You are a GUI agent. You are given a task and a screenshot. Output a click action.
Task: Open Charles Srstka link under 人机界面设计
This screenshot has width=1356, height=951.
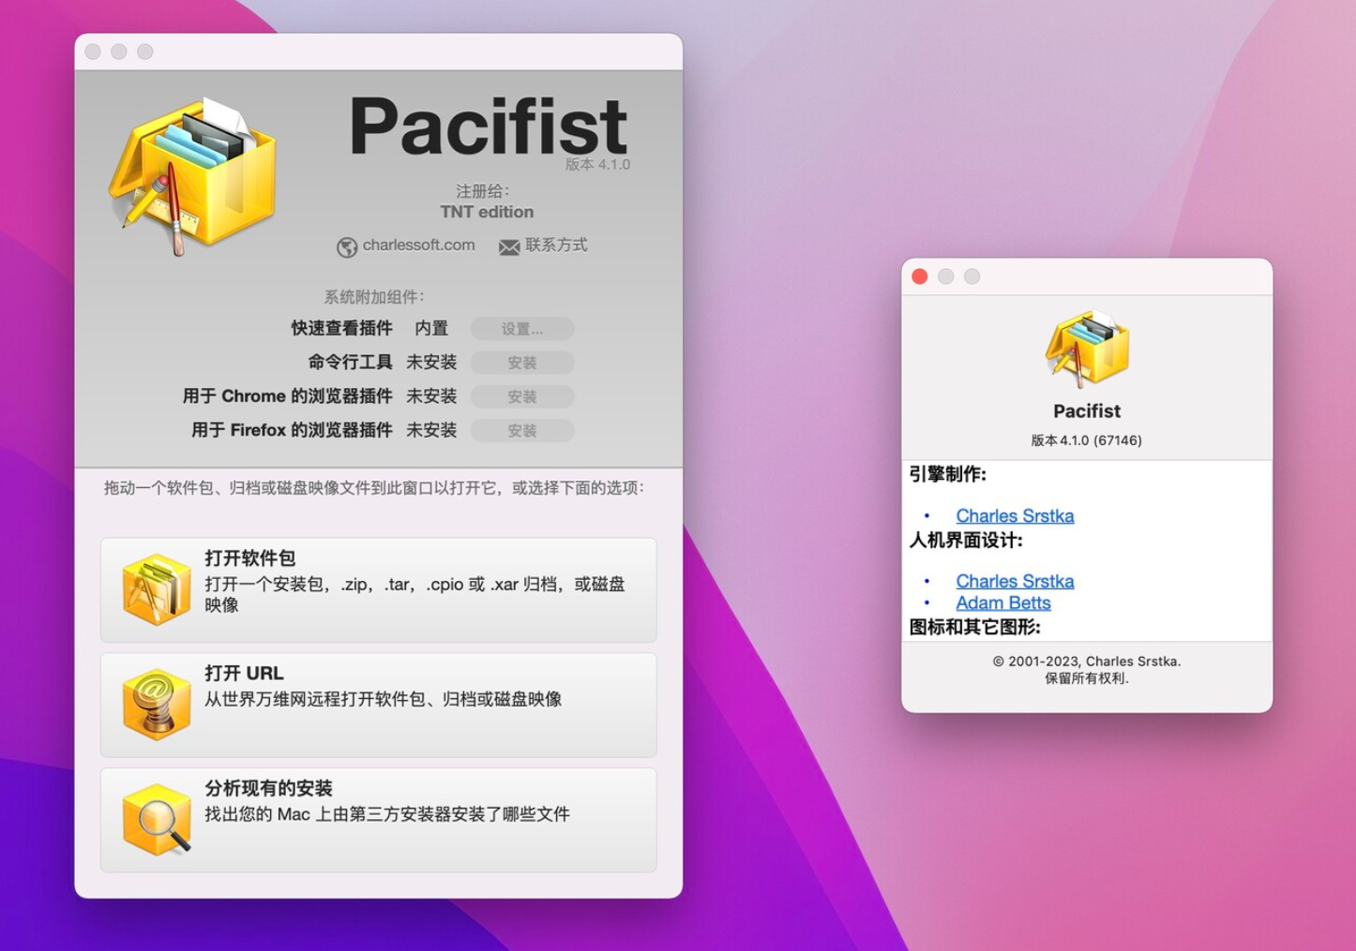click(1015, 582)
